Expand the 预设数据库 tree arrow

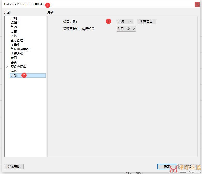tap(7, 67)
